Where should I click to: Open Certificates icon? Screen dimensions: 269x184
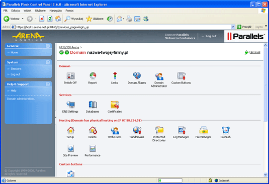(115, 105)
